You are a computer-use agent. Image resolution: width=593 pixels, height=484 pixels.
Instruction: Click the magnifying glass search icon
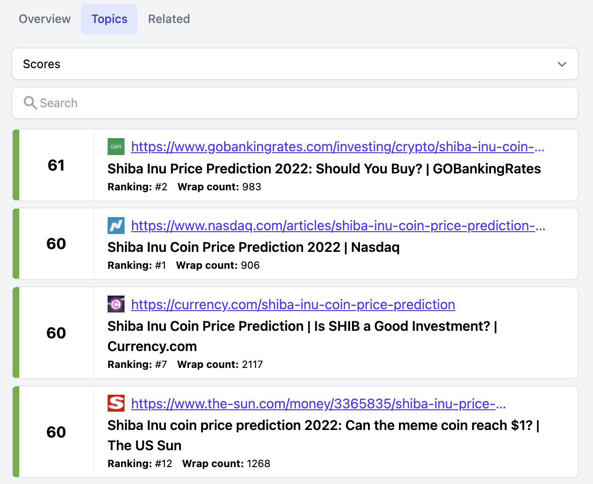30,103
